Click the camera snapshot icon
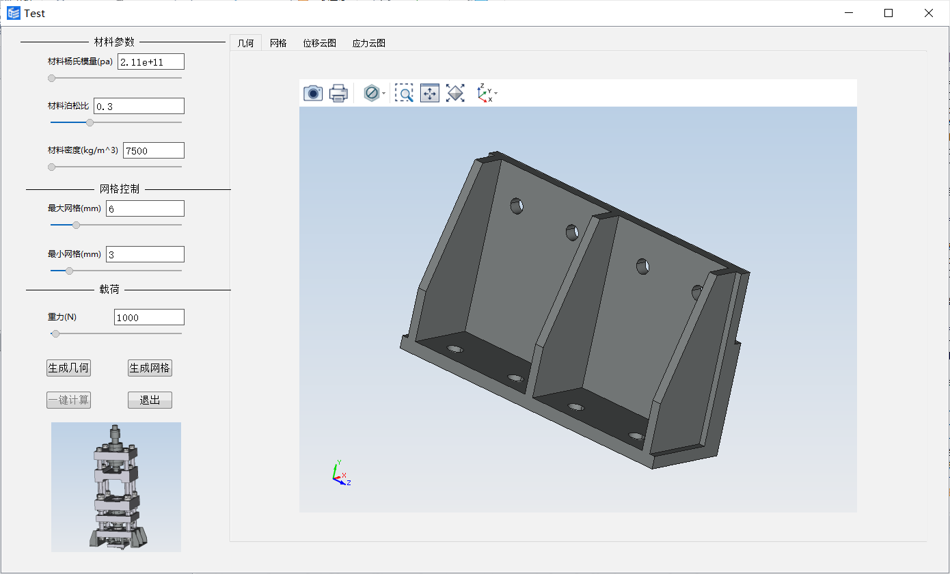Image resolution: width=950 pixels, height=574 pixels. (x=313, y=93)
